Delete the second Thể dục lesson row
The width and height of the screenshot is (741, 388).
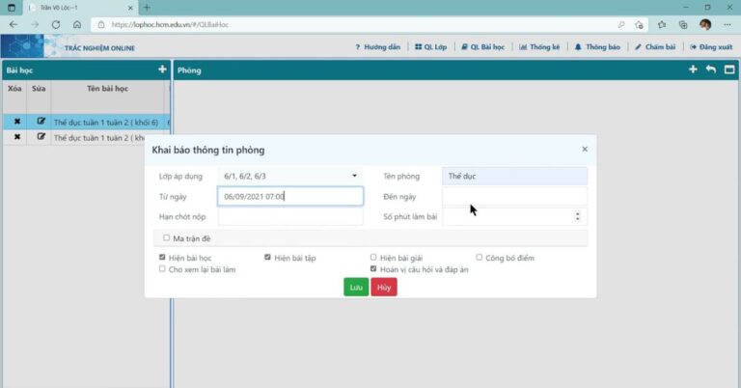click(x=17, y=137)
